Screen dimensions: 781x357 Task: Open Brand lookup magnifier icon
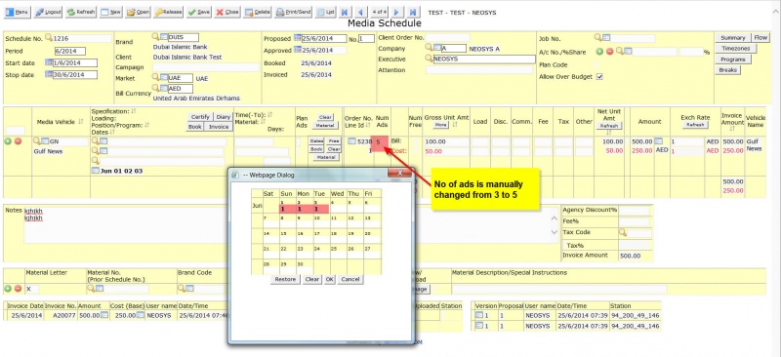(155, 37)
